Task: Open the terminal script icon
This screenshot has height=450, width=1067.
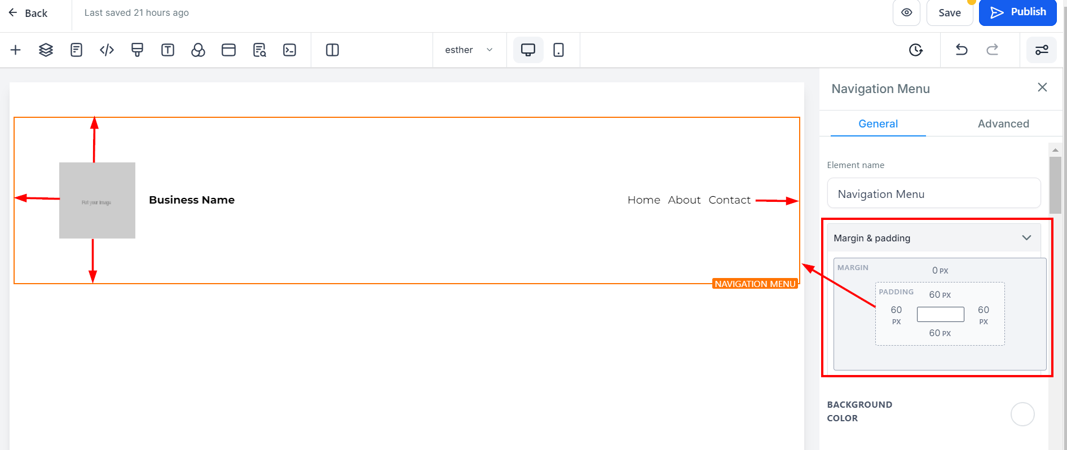Action: tap(289, 50)
